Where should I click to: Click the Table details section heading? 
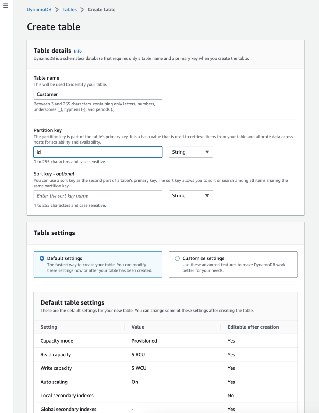point(52,51)
